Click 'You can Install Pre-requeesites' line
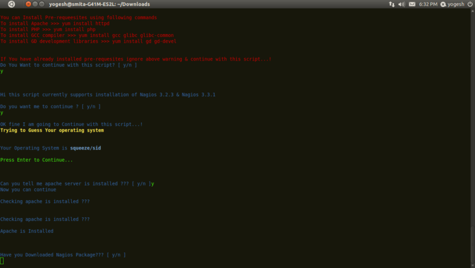Viewport: 475px width, 268px height. click(x=79, y=17)
